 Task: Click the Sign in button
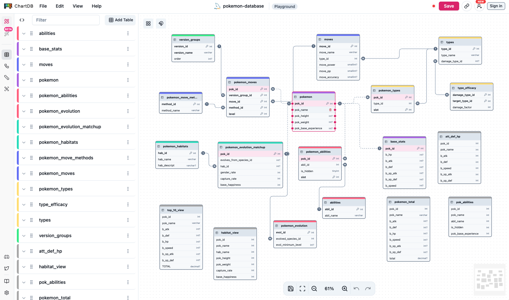point(496,6)
